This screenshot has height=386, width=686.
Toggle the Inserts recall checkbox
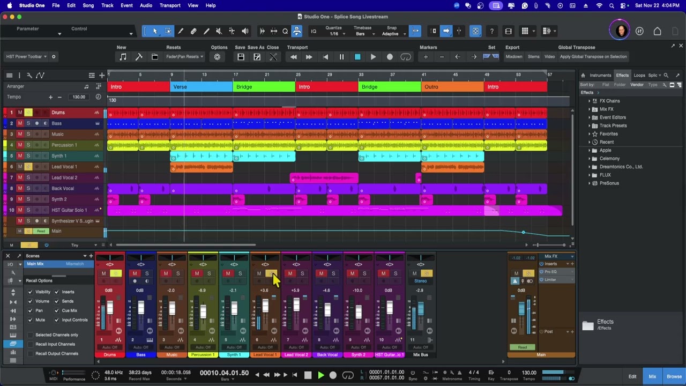pos(57,292)
